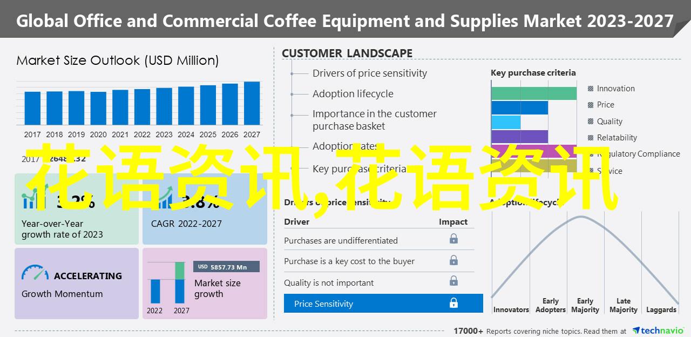Click the 2027 bar in Market Size Outlook
Viewport: 691px width, 337px height.
pos(252,103)
